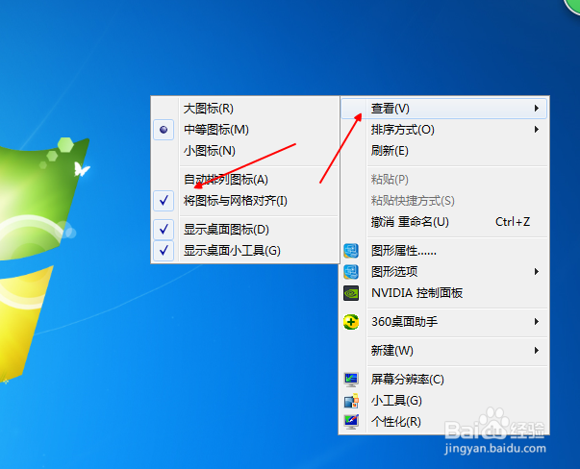Click the NVIDIA 控制面板 green icon
Screen dimensions: 580x469
click(x=351, y=293)
